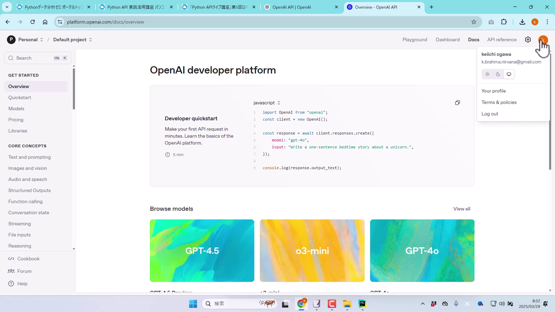Image resolution: width=555 pixels, height=312 pixels.
Task: Expand the Default project selector
Action: click(x=72, y=40)
